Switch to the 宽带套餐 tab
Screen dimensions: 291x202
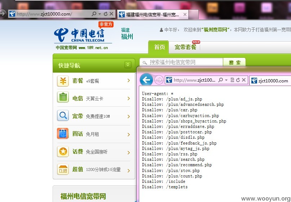(x=185, y=47)
